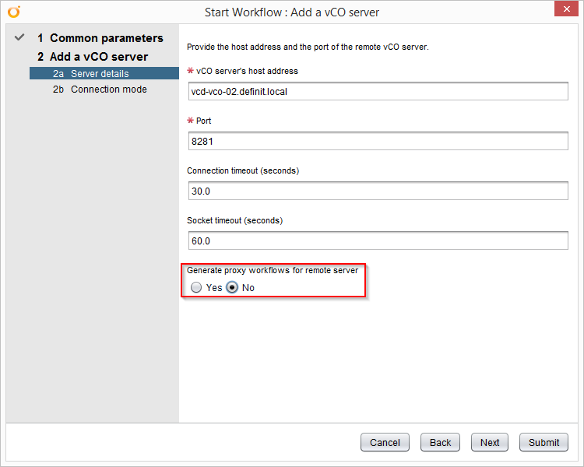The height and width of the screenshot is (467, 584).
Task: Click the vCO server's host address field
Action: tap(378, 91)
